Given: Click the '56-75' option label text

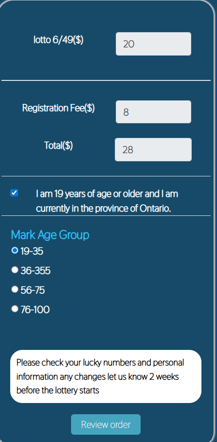Looking at the screenshot, I should 33,290.
